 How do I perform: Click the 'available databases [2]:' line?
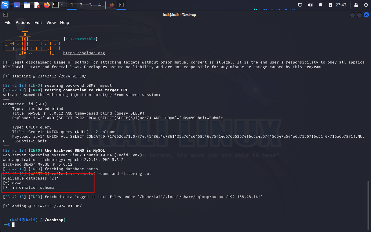31,178
